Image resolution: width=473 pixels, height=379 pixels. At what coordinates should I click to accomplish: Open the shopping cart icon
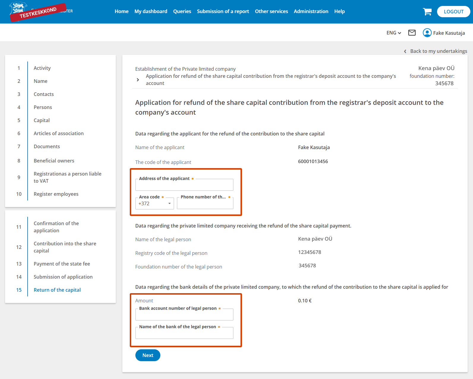pyautogui.click(x=427, y=12)
